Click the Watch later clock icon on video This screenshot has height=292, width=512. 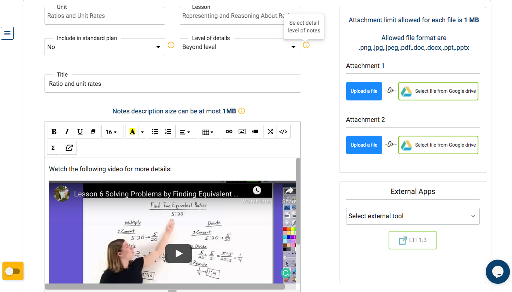tap(257, 191)
